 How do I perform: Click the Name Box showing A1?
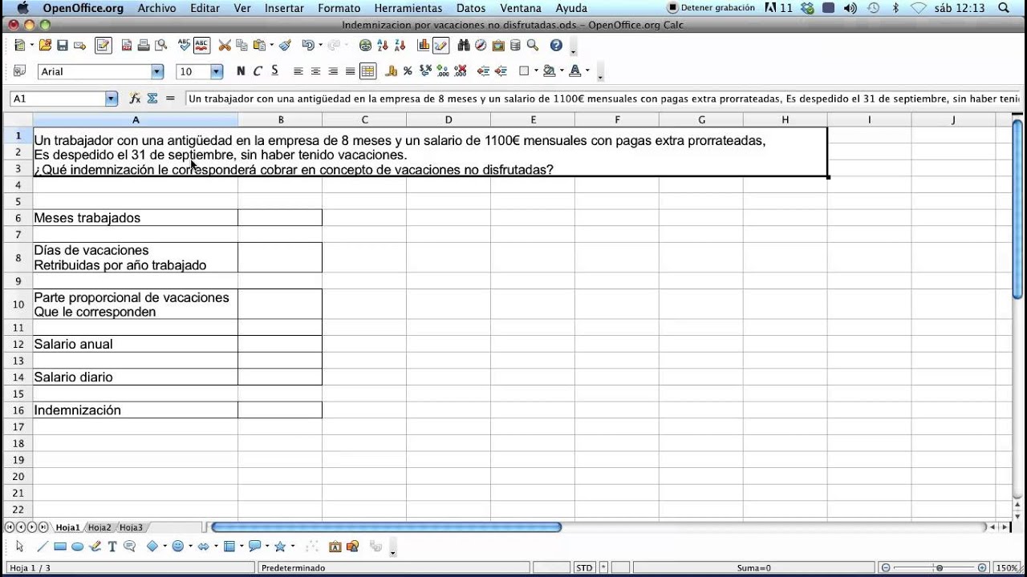[56, 98]
